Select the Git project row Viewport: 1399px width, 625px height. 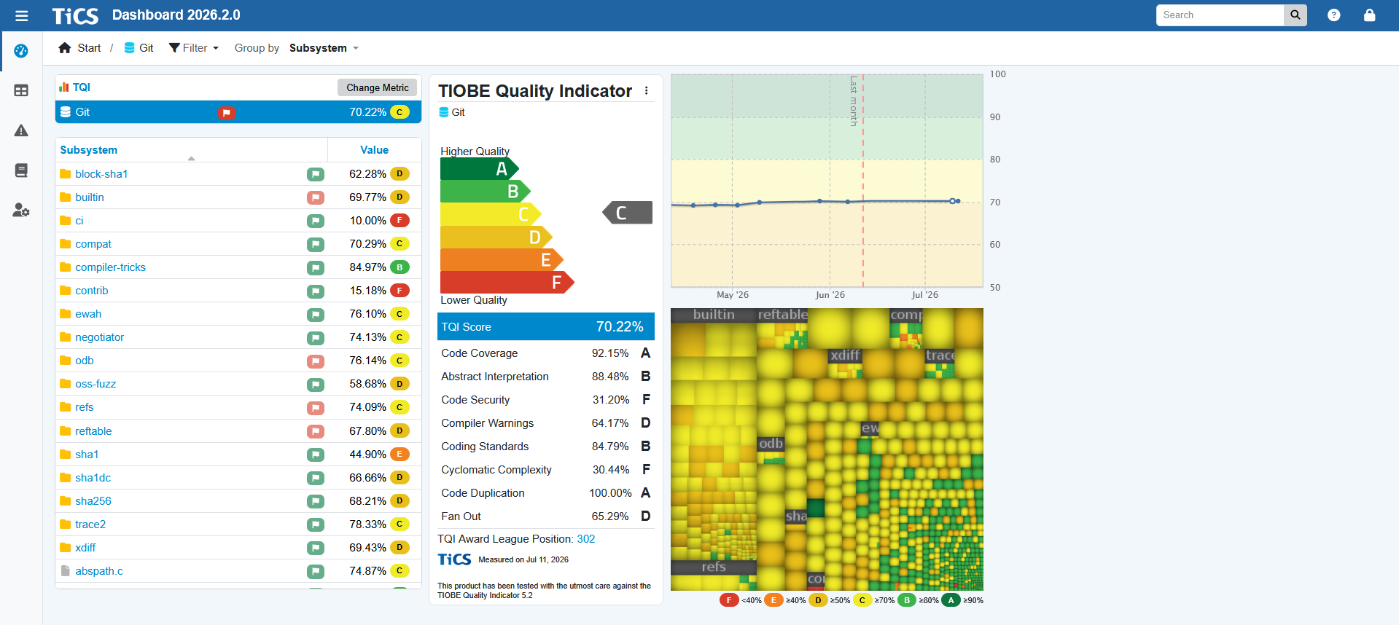[x=238, y=112]
